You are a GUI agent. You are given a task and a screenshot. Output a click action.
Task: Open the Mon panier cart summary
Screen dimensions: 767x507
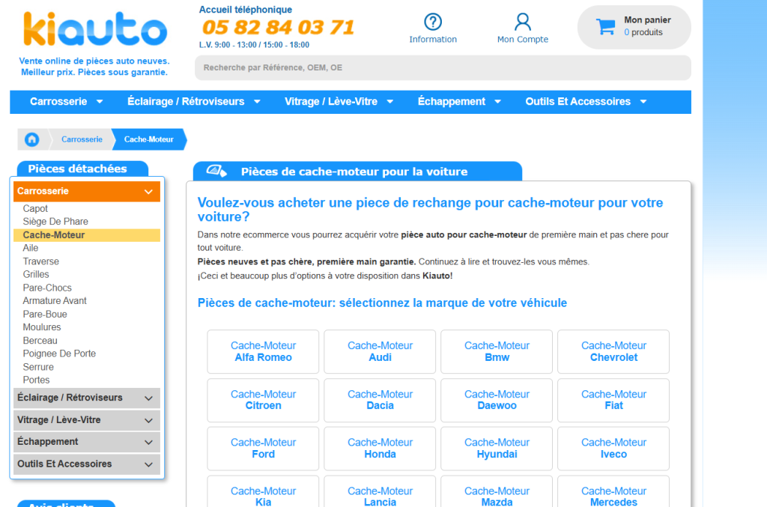pyautogui.click(x=634, y=27)
